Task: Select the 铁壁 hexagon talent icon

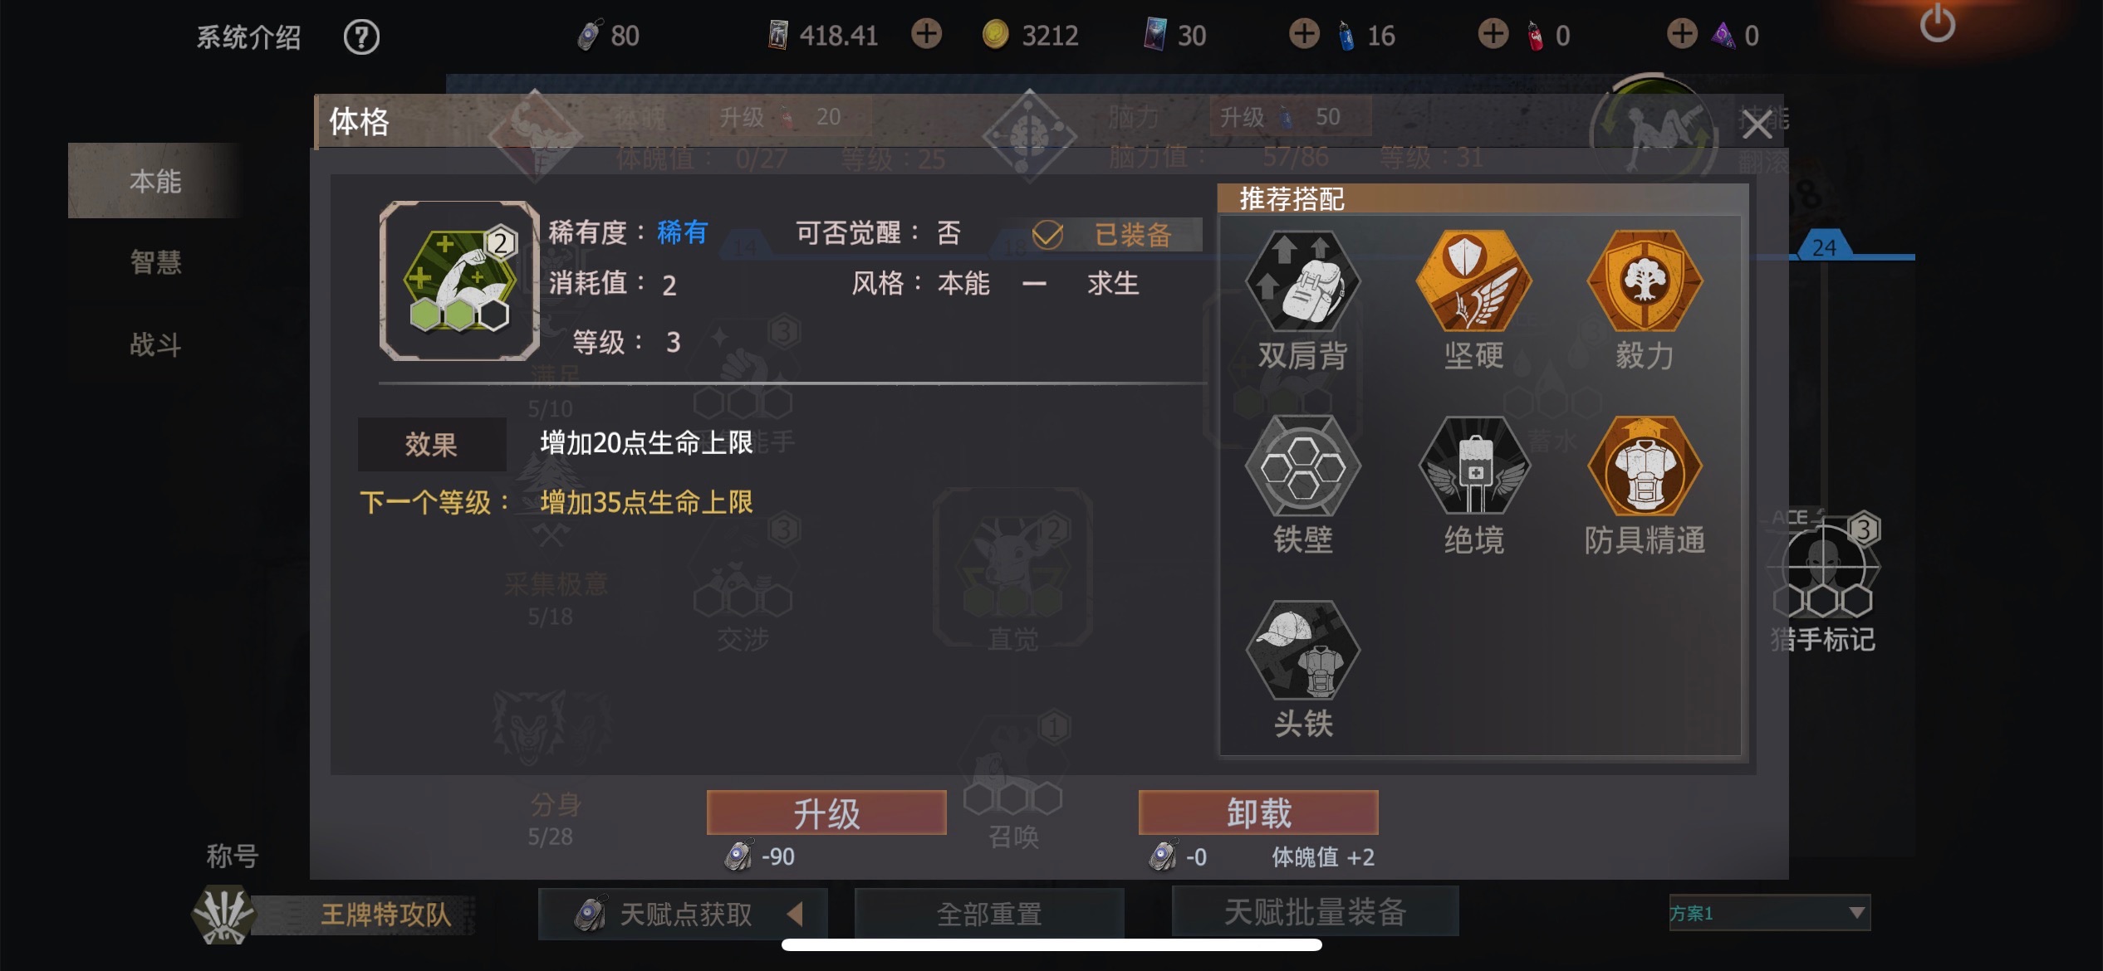Action: (1302, 467)
